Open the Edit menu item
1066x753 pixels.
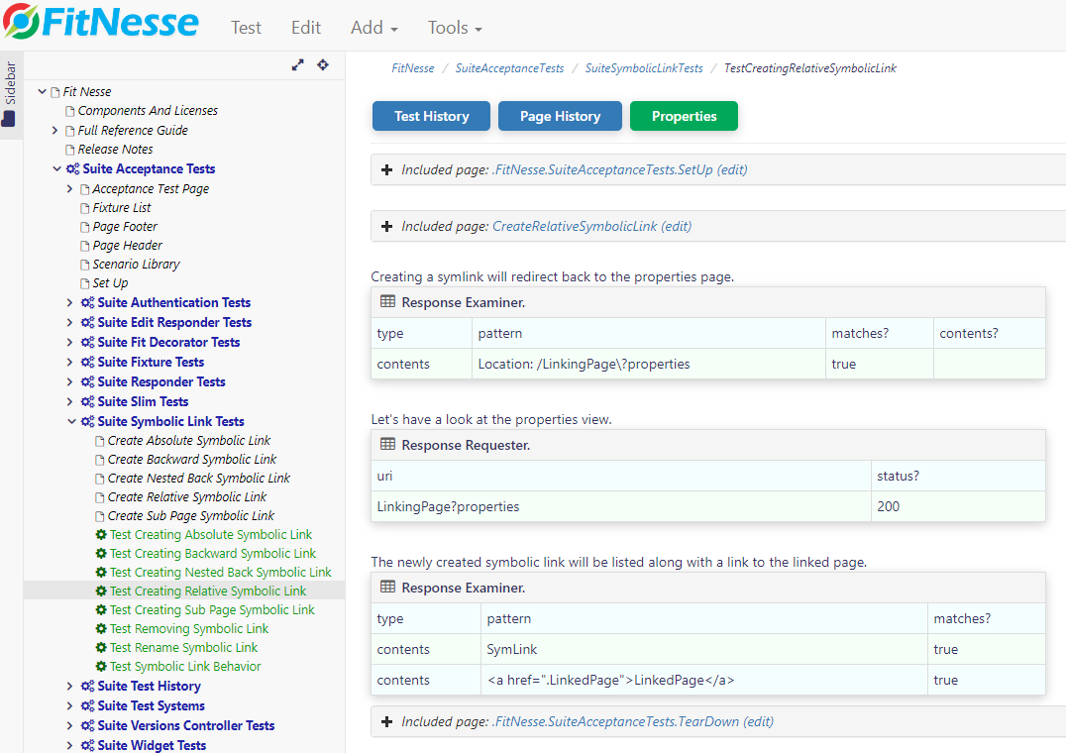click(306, 27)
